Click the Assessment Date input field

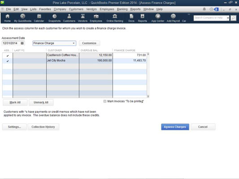click(x=11, y=43)
